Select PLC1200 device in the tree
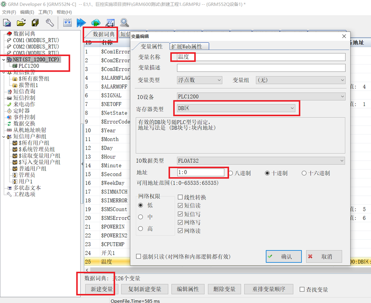 (29, 66)
